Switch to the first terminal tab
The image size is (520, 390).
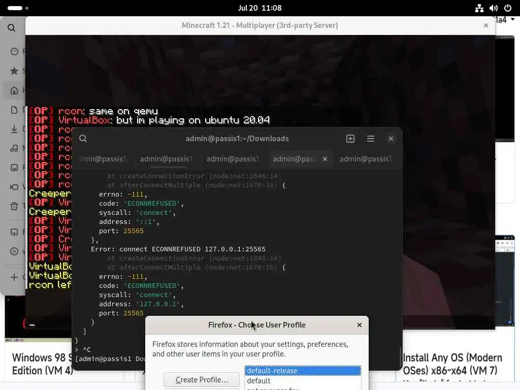(x=102, y=159)
